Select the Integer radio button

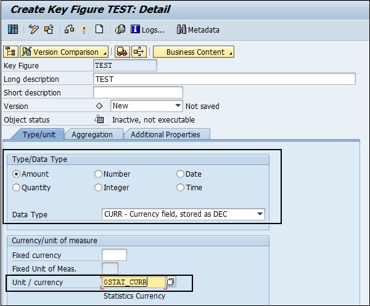[98, 188]
